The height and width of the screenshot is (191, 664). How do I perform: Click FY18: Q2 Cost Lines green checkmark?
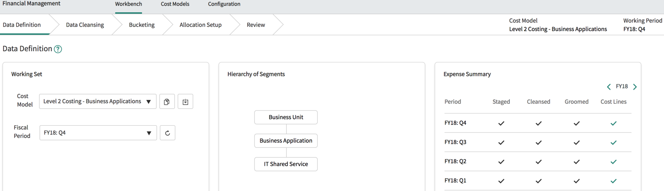[613, 162]
